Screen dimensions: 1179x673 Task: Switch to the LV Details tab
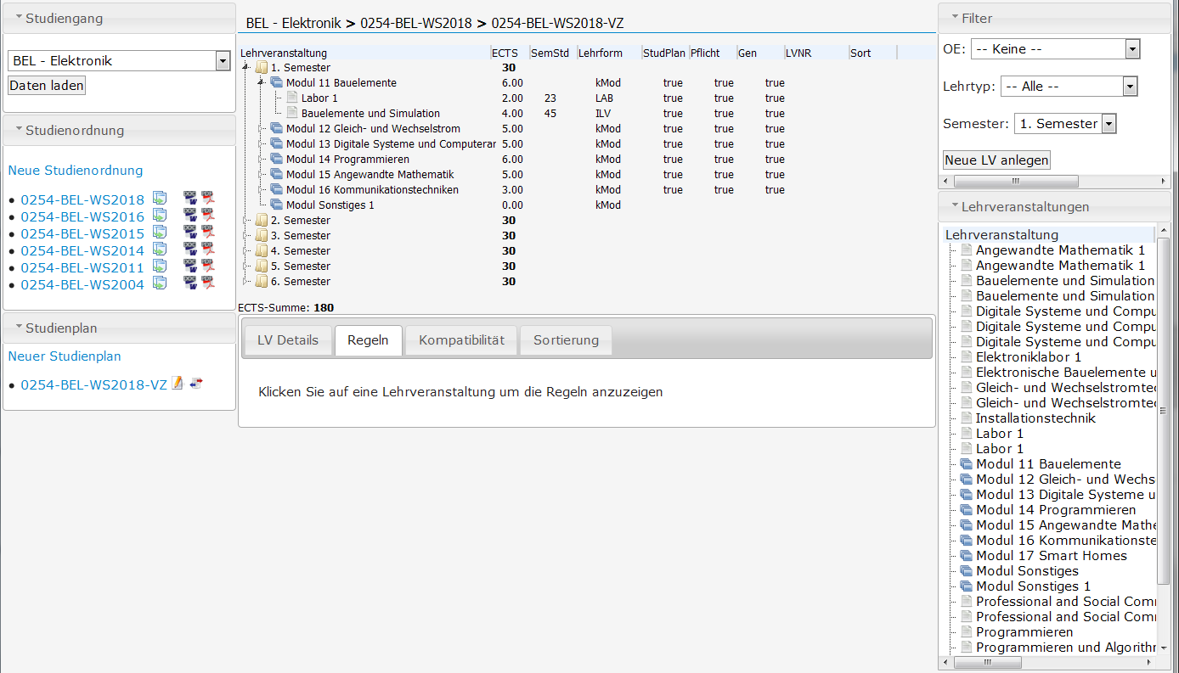click(x=287, y=340)
